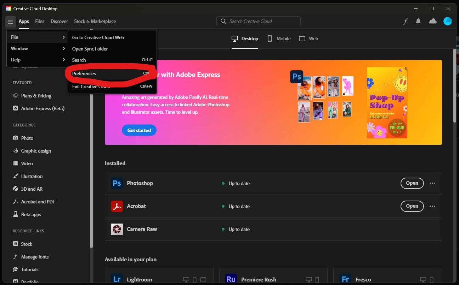Screen dimensions: 459x285
Task: Click the Fresco app name
Action: click(363, 279)
